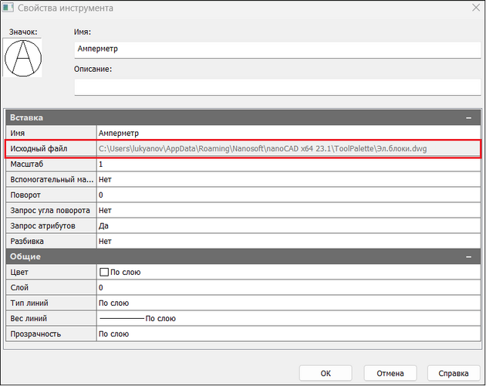
Task: Click the Масштаб value 1
Action: (289, 164)
